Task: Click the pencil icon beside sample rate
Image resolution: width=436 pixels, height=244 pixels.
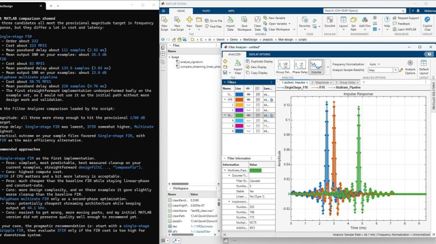Action: pyautogui.click(x=401, y=70)
